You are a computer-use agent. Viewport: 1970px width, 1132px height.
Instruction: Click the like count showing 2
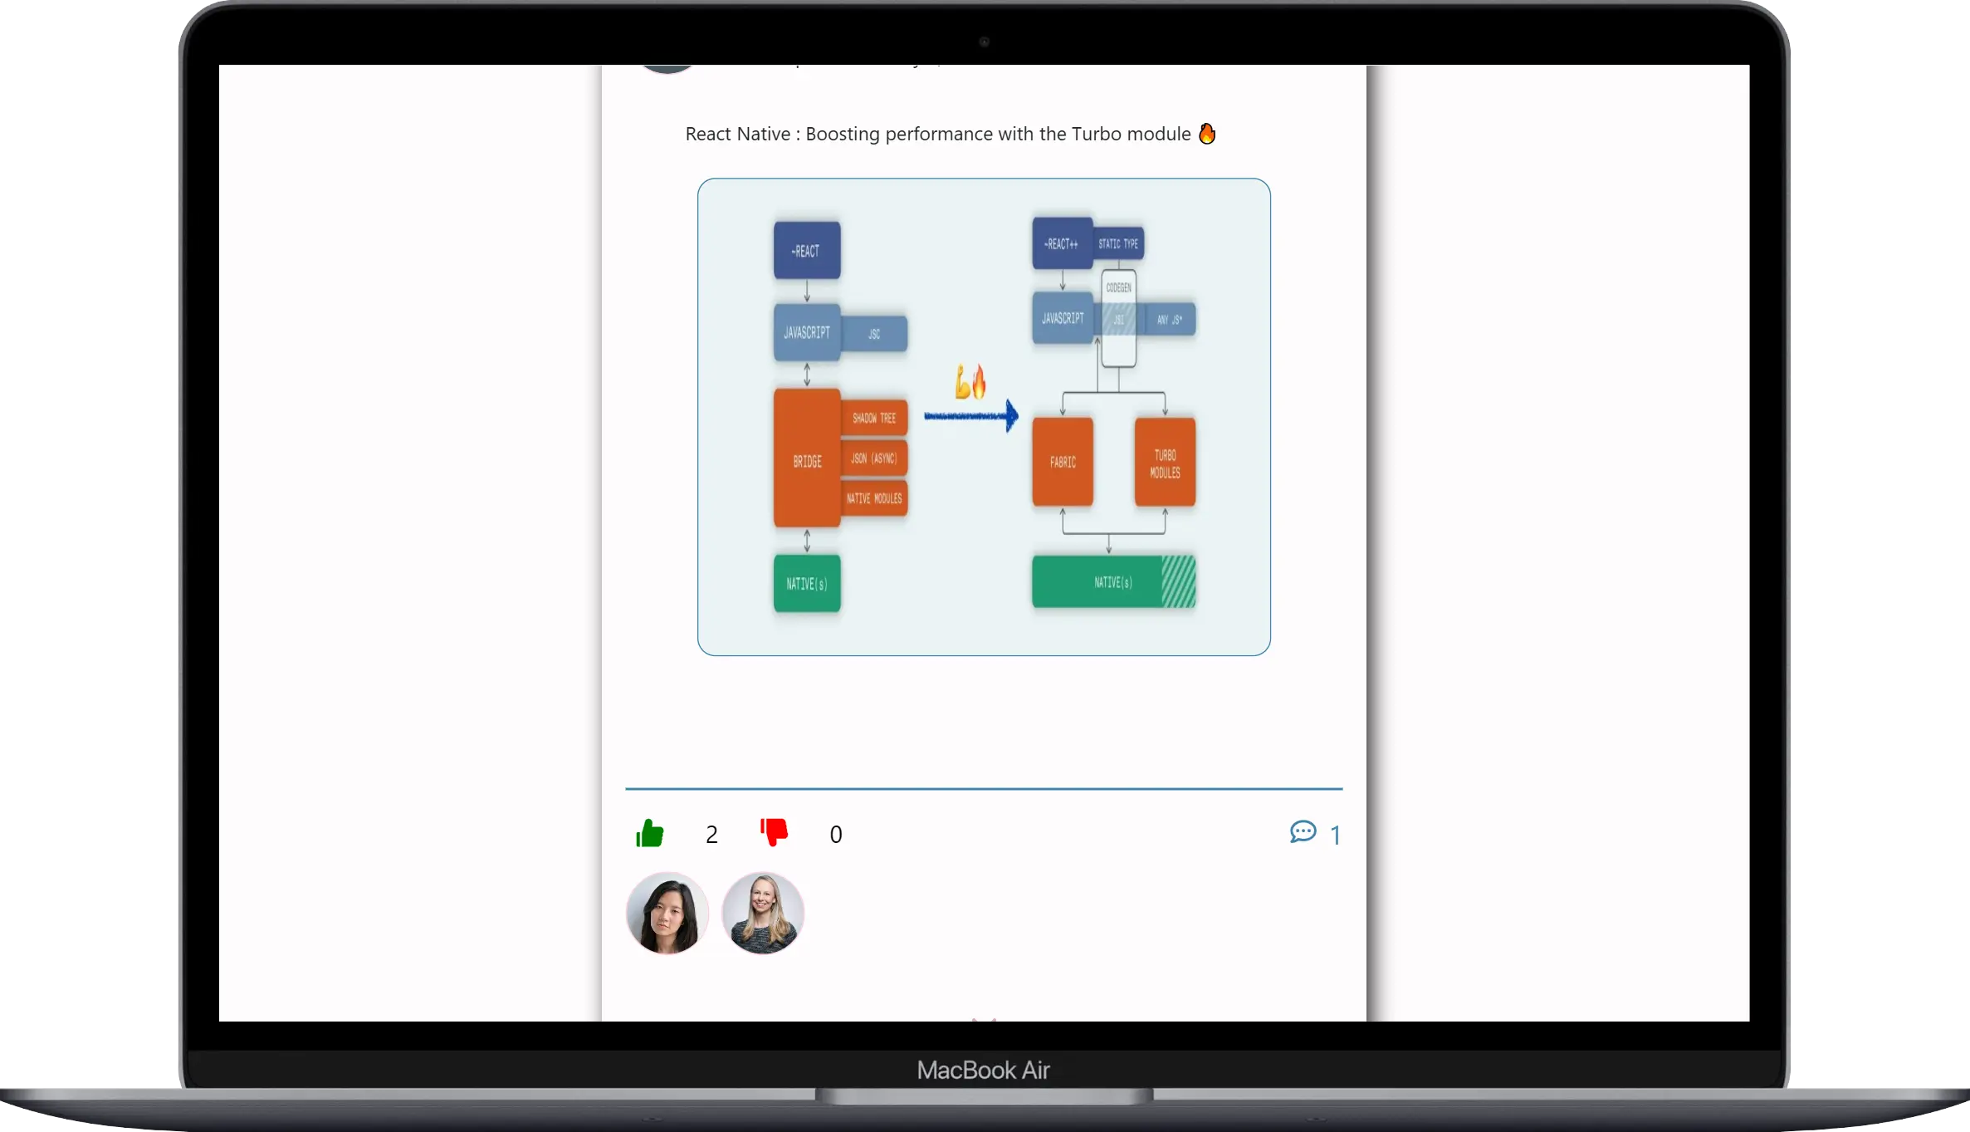point(711,835)
